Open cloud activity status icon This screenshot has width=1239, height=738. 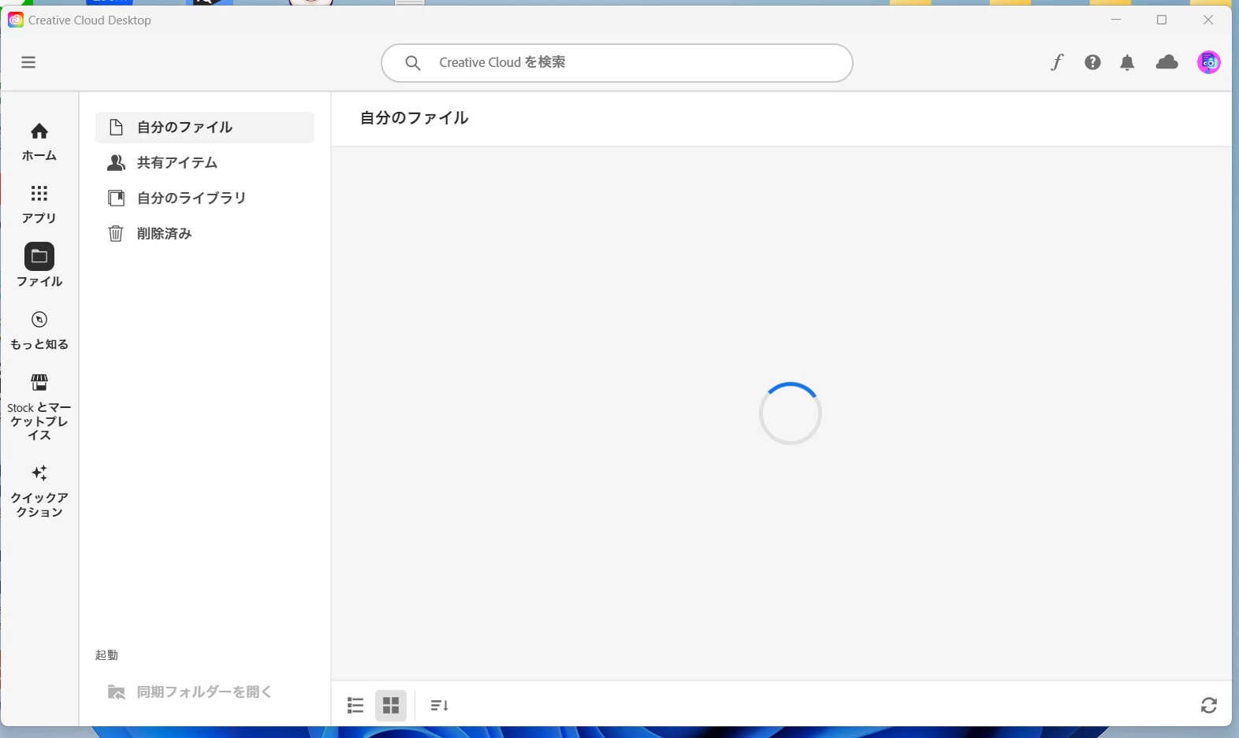(x=1167, y=62)
